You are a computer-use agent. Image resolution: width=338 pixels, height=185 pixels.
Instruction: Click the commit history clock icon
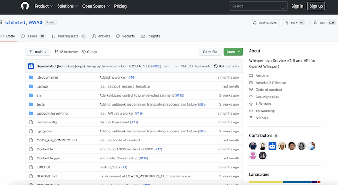pyautogui.click(x=215, y=66)
